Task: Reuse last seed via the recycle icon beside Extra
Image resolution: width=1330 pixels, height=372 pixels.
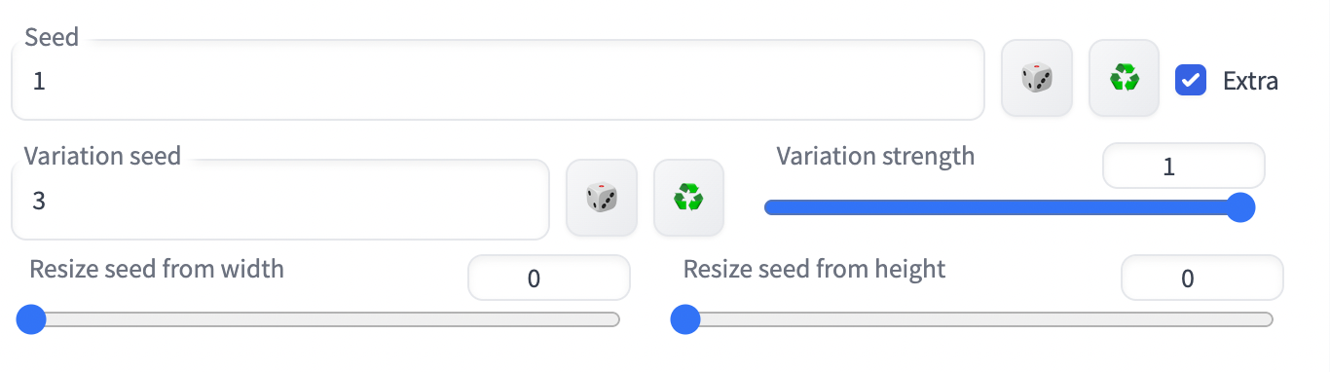Action: pos(1124,79)
